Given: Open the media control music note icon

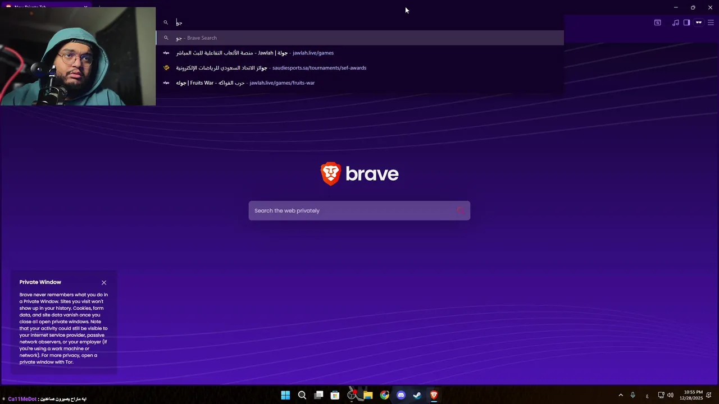Looking at the screenshot, I should 676,22.
